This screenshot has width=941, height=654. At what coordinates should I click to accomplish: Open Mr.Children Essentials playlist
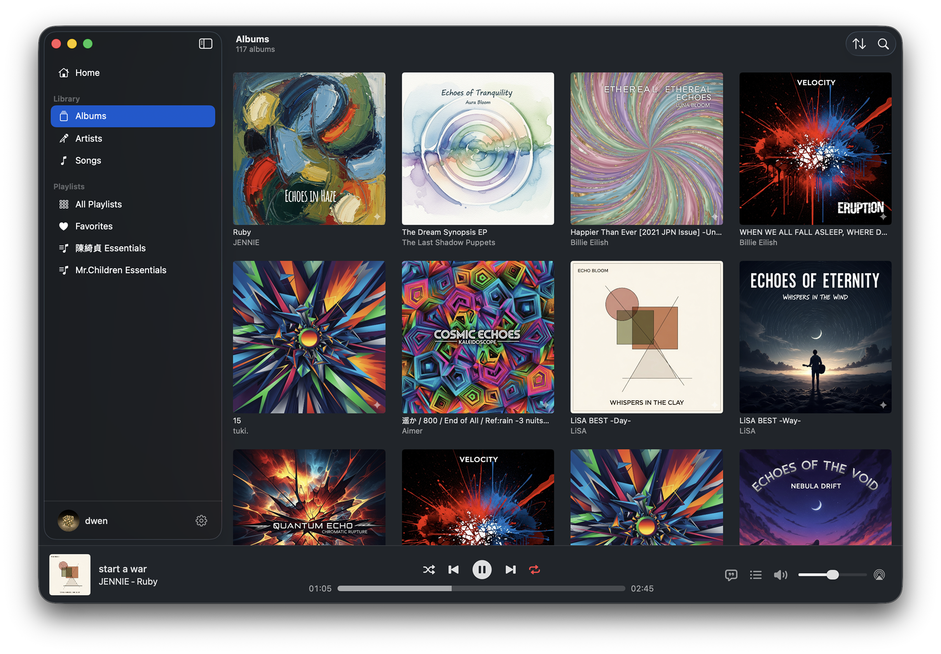tap(120, 270)
